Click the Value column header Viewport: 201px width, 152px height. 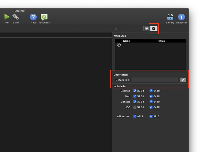click(x=162, y=41)
